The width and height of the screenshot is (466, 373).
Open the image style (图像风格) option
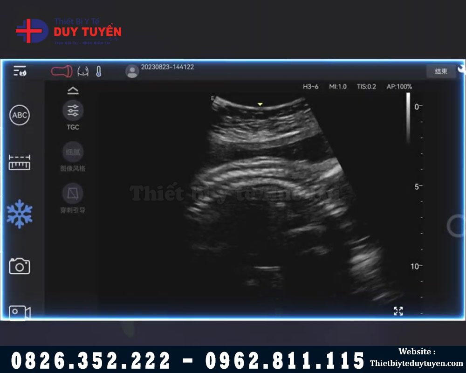pos(73,152)
